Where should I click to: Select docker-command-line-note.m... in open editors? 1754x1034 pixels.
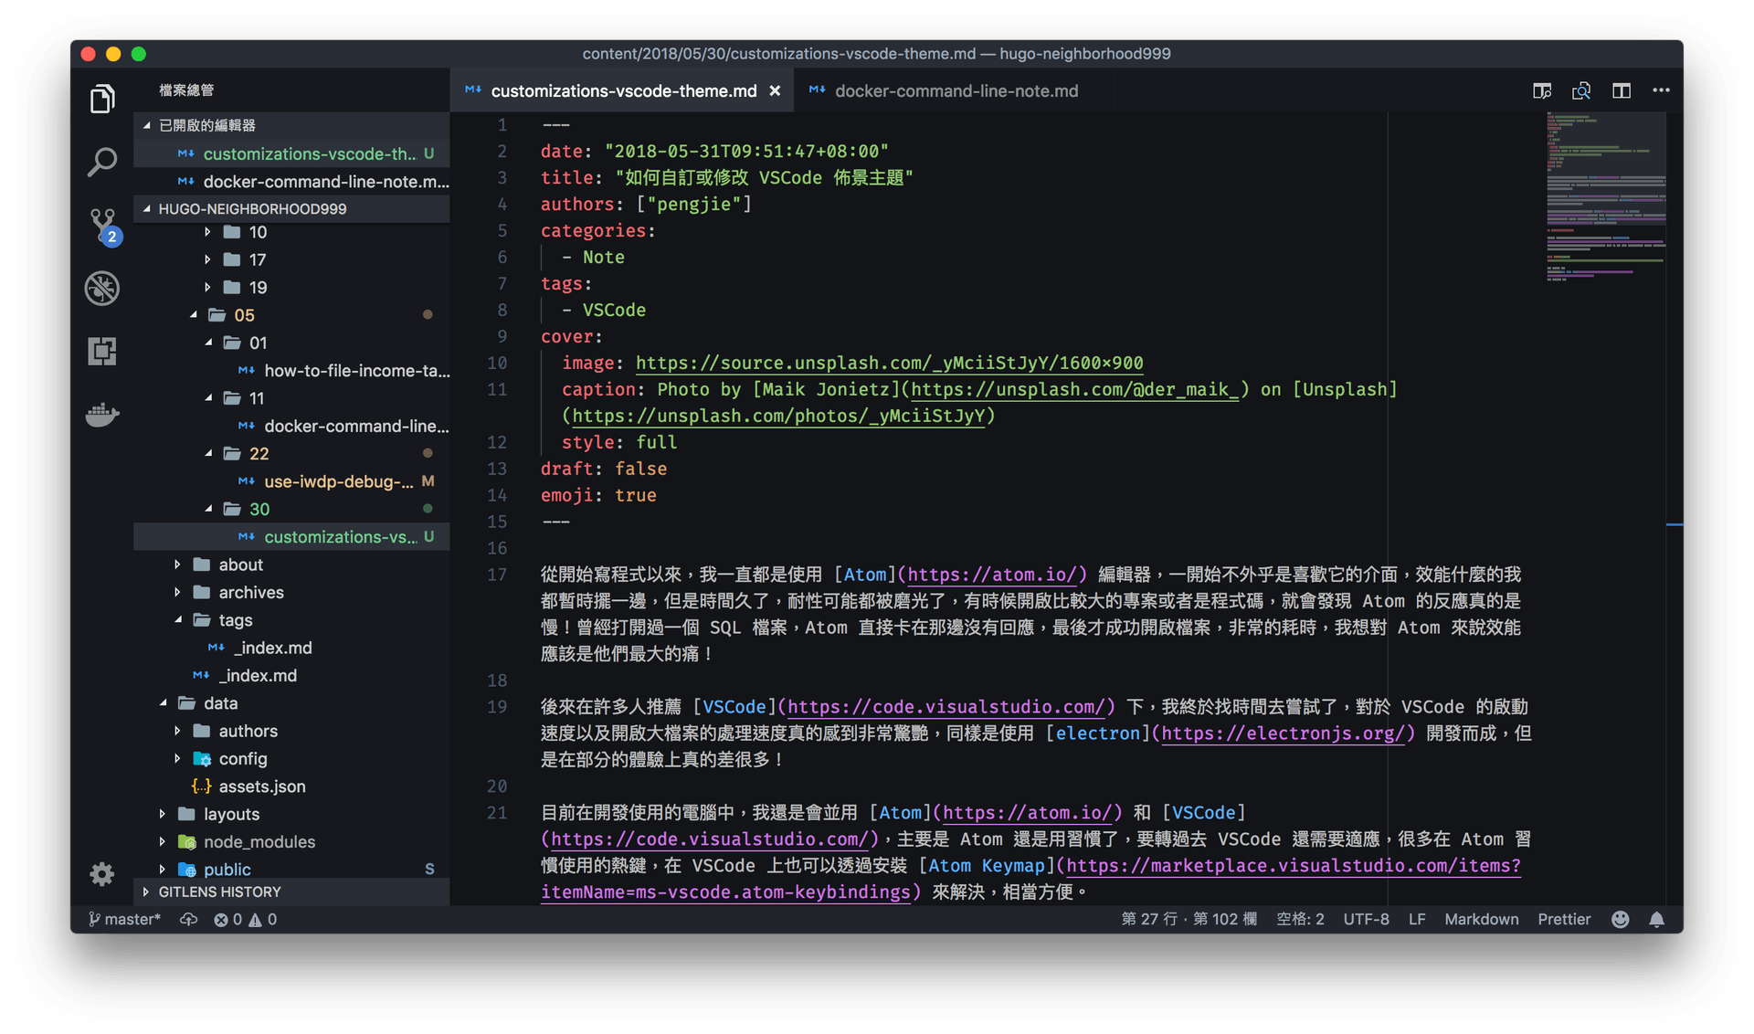291,181
